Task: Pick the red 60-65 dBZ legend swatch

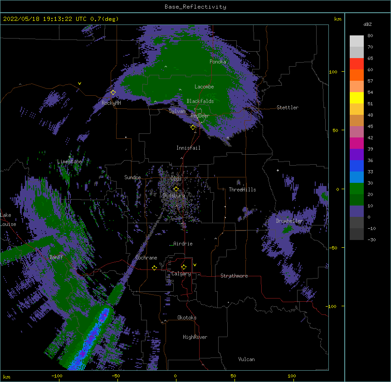Action: [x=357, y=64]
